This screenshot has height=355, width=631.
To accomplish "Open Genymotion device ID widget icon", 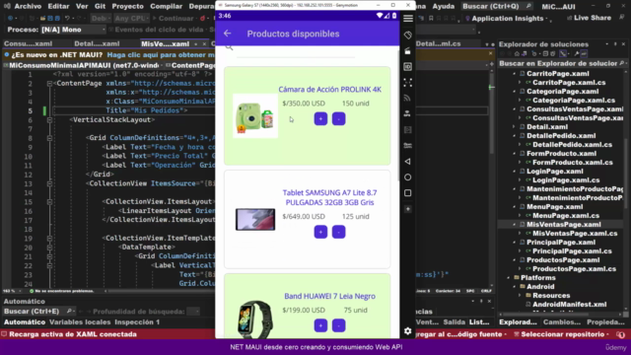I will 407,66.
